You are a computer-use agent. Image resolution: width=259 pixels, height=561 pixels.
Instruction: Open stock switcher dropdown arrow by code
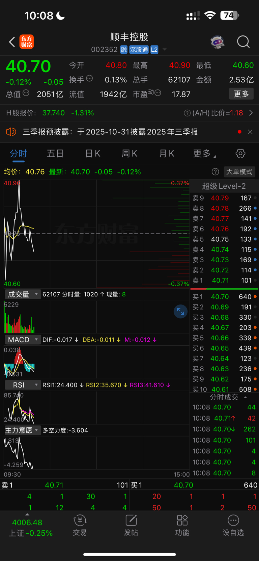pyautogui.click(x=165, y=50)
